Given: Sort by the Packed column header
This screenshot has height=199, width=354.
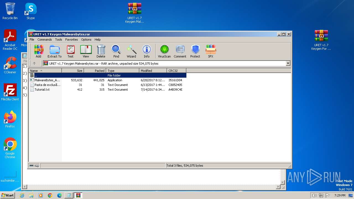Looking at the screenshot, I should pos(95,70).
